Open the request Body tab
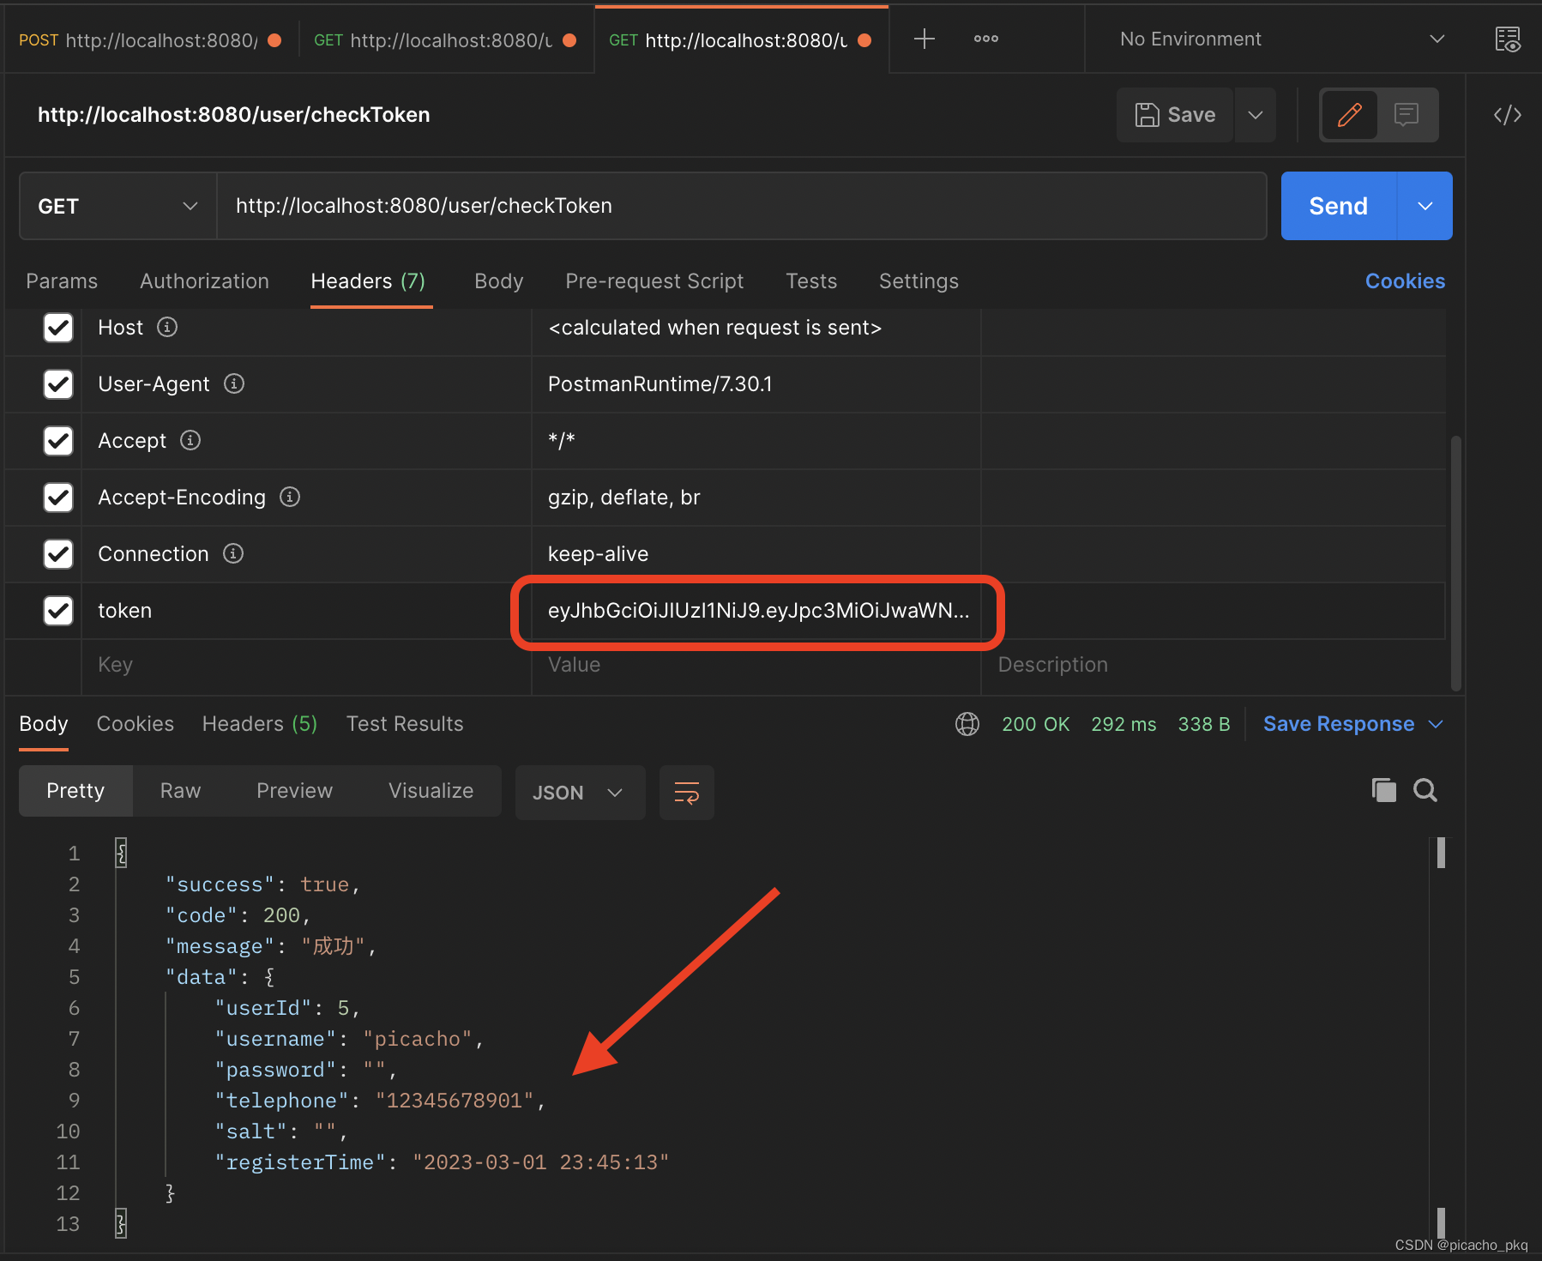The image size is (1542, 1261). pyautogui.click(x=498, y=281)
